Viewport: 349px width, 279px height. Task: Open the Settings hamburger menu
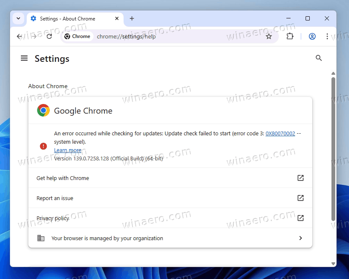[x=24, y=58]
